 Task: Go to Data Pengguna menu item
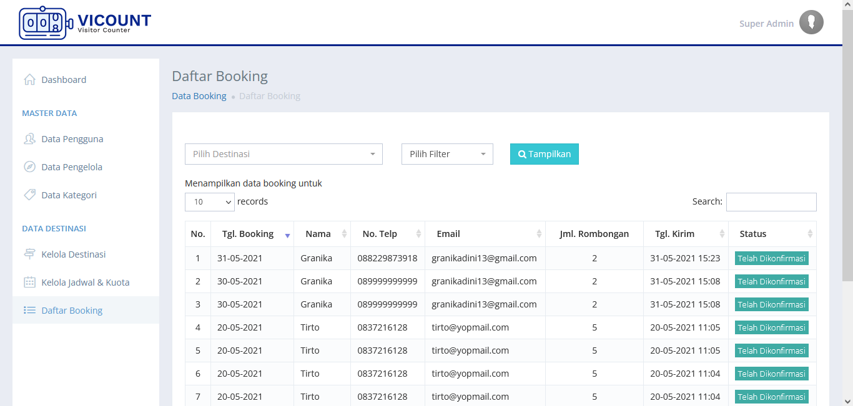[x=72, y=139]
